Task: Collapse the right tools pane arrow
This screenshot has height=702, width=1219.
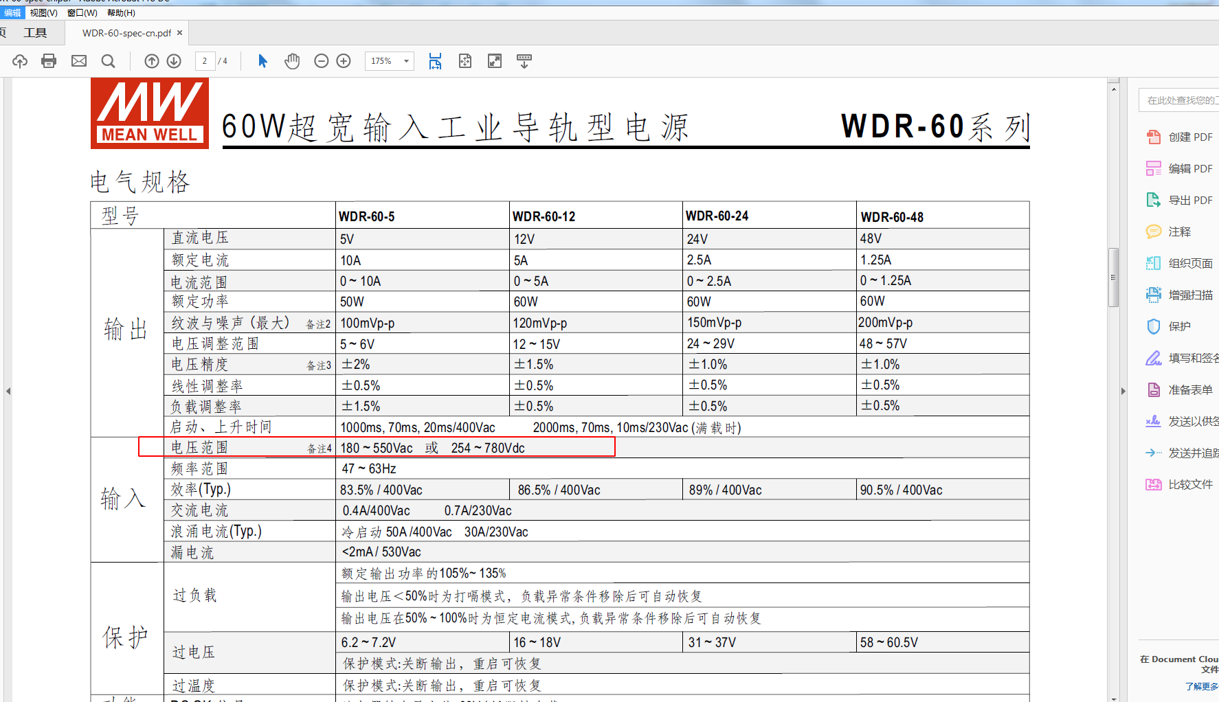Action: coord(1123,391)
